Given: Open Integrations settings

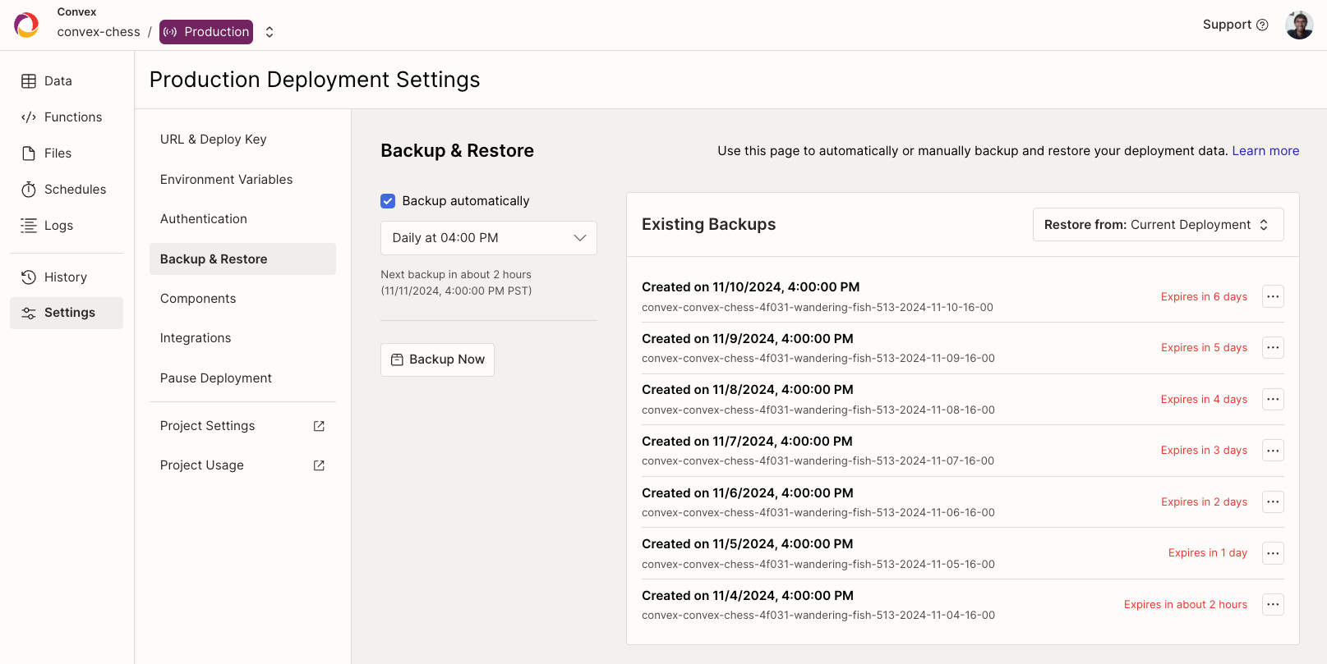Looking at the screenshot, I should click(x=242, y=338).
